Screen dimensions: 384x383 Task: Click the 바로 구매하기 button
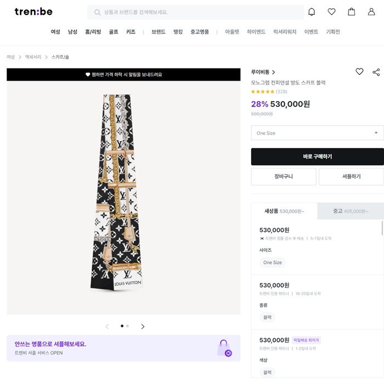tap(317, 156)
